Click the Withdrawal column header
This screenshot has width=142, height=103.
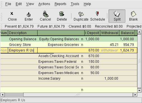(x=110, y=33)
